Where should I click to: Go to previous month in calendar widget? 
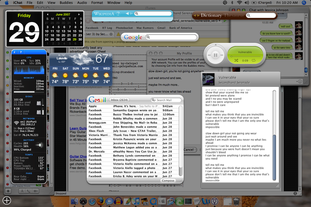pyautogui.click(x=47, y=14)
